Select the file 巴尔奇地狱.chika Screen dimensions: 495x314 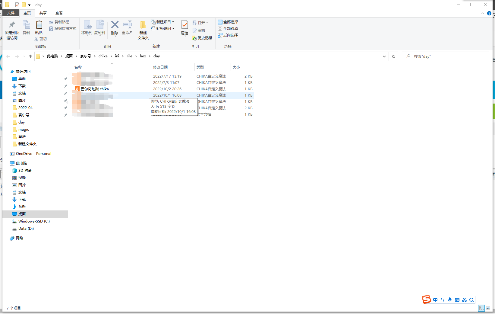pyautogui.click(x=95, y=89)
